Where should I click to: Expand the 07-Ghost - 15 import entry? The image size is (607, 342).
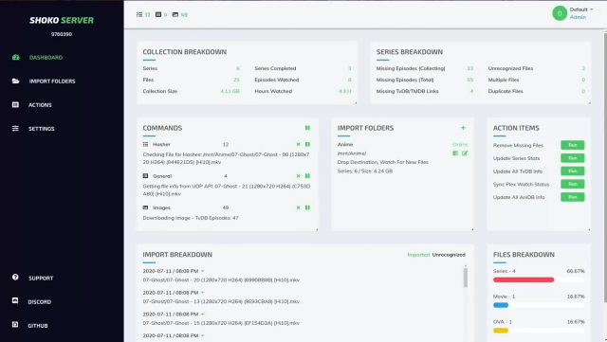202,315
